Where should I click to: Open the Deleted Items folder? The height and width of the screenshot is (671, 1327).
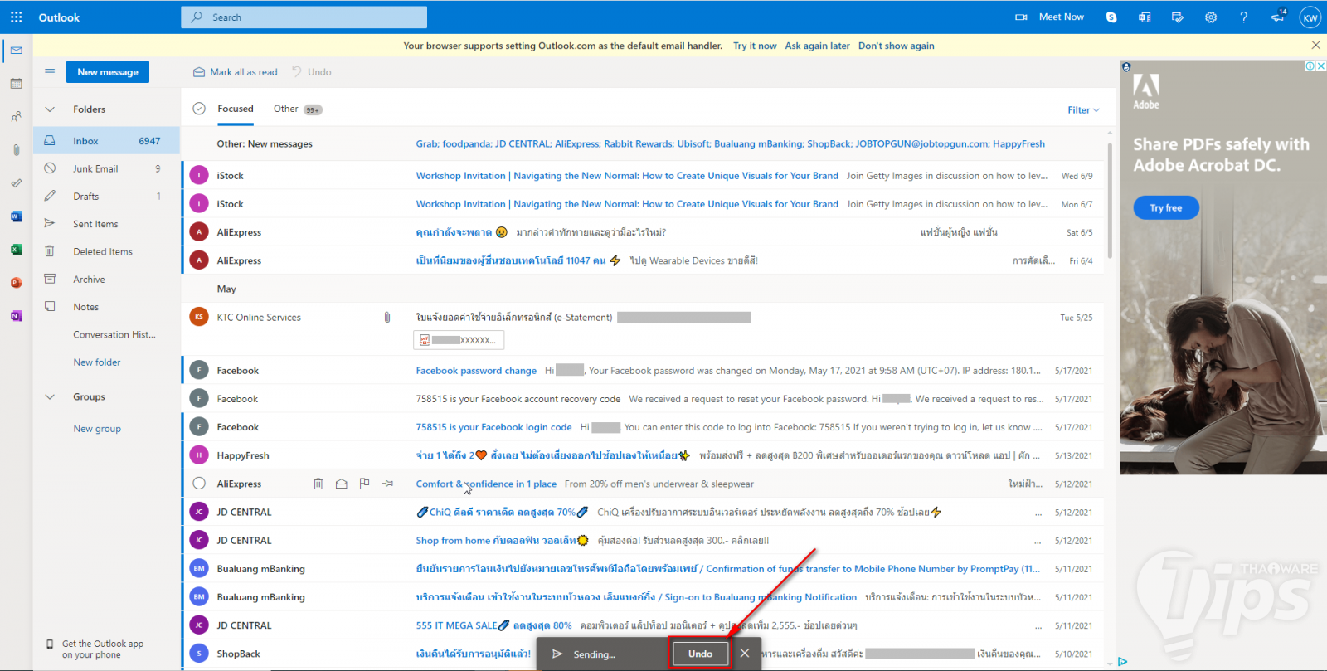click(x=106, y=251)
